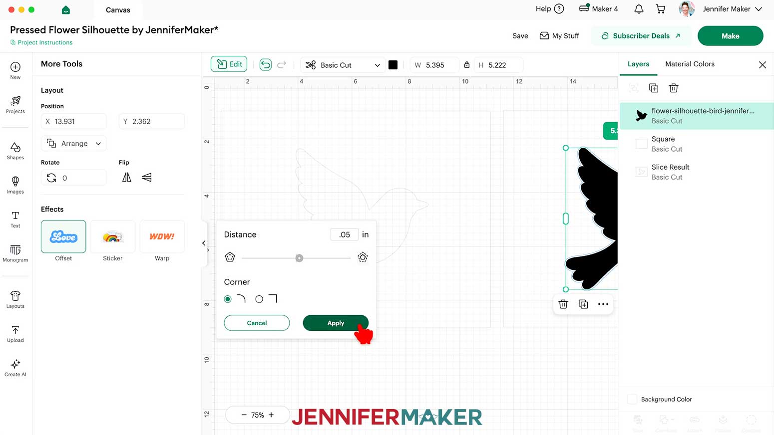Open My Stuff
The height and width of the screenshot is (435, 774).
pyautogui.click(x=559, y=36)
